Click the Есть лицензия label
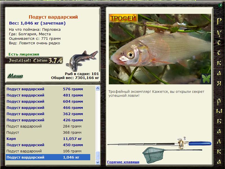Image resolution: width=225 pixels, height=169 pixels. (x=24, y=54)
